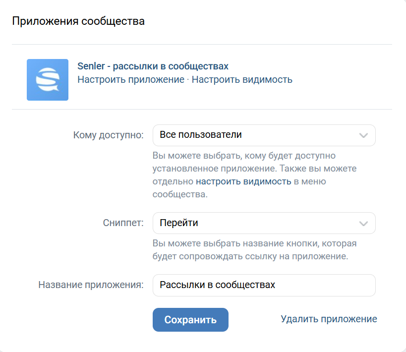Click the 'Кому доступно:' field label
The image size is (406, 352).
pyautogui.click(x=108, y=135)
